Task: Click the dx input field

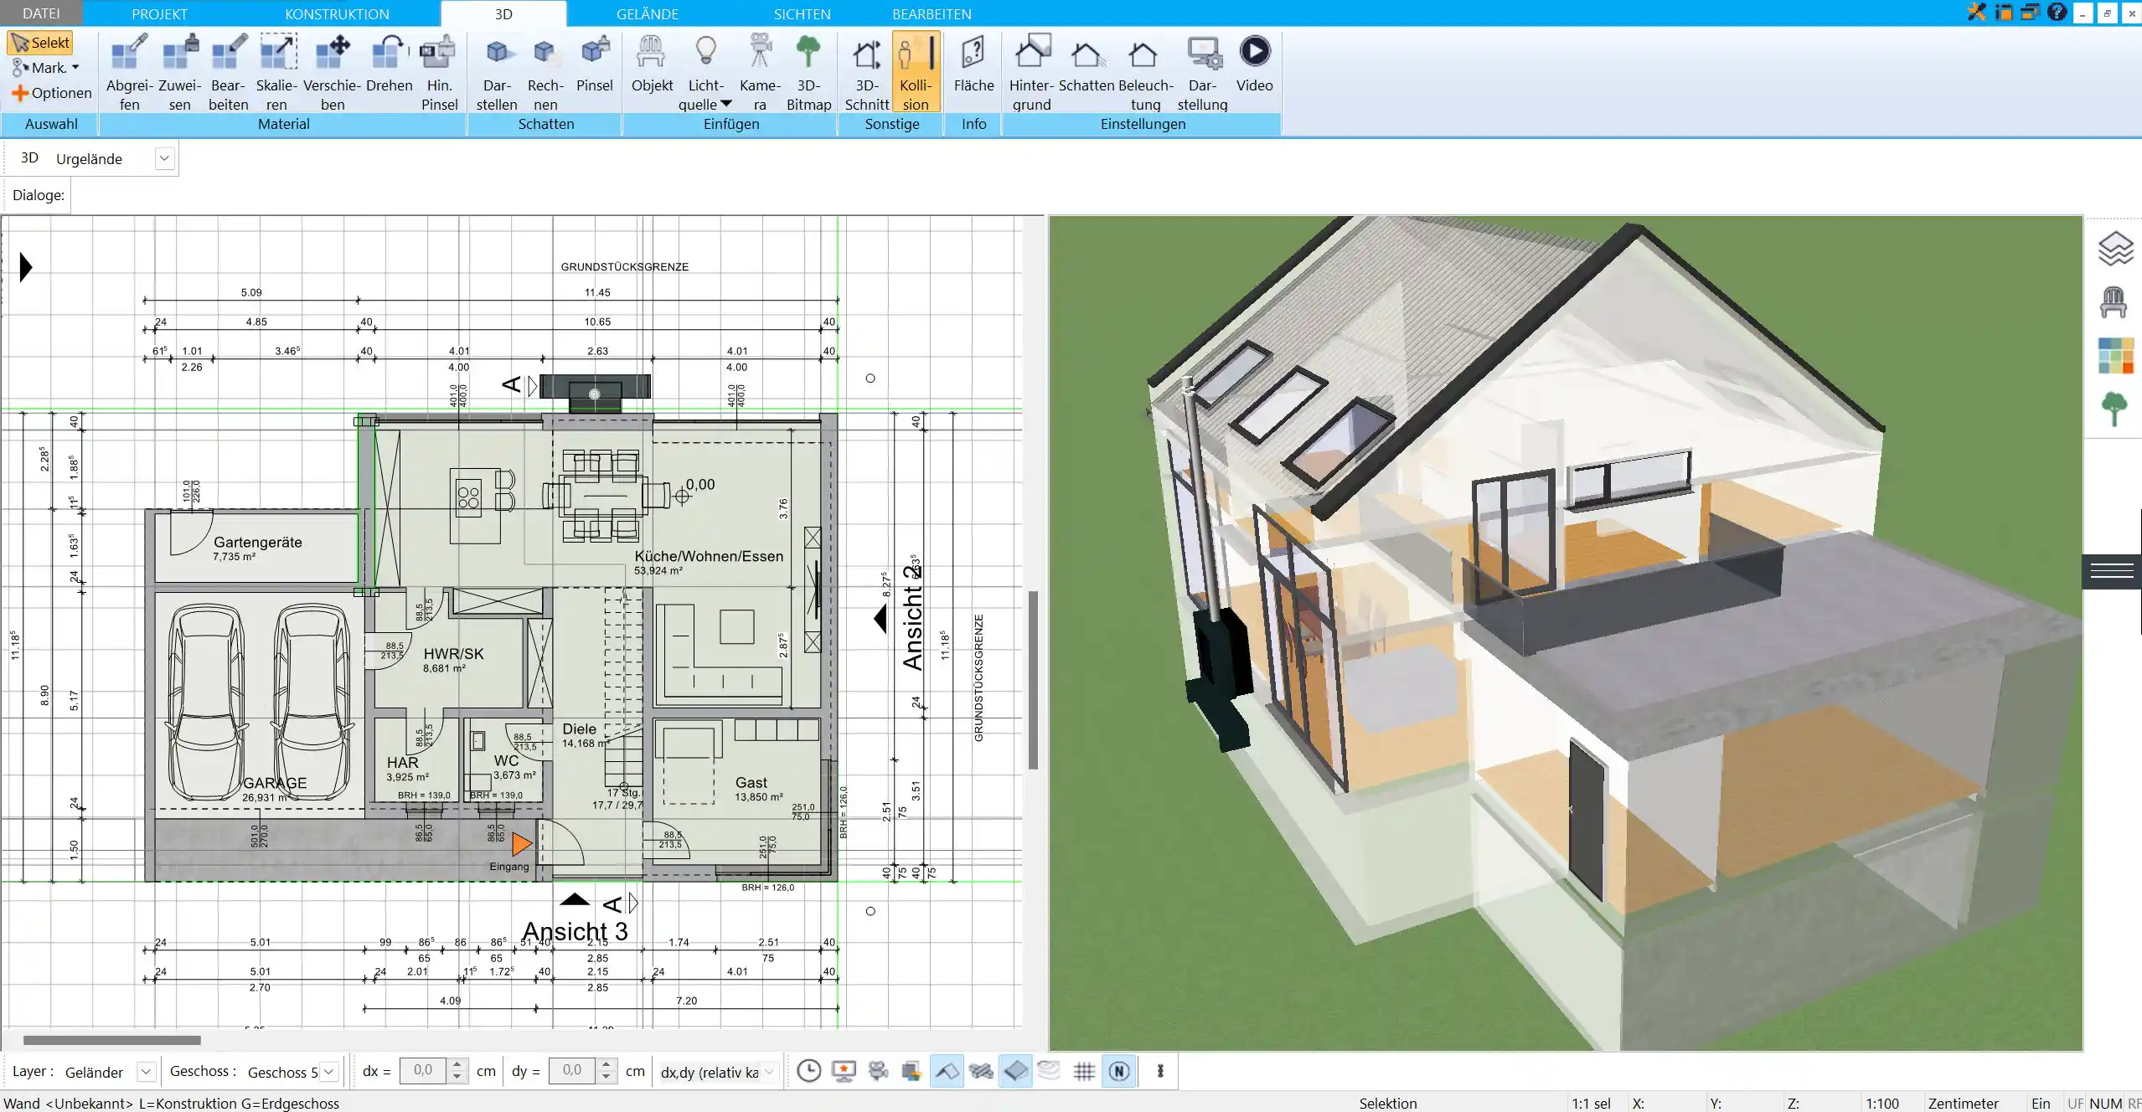Action: tap(424, 1071)
